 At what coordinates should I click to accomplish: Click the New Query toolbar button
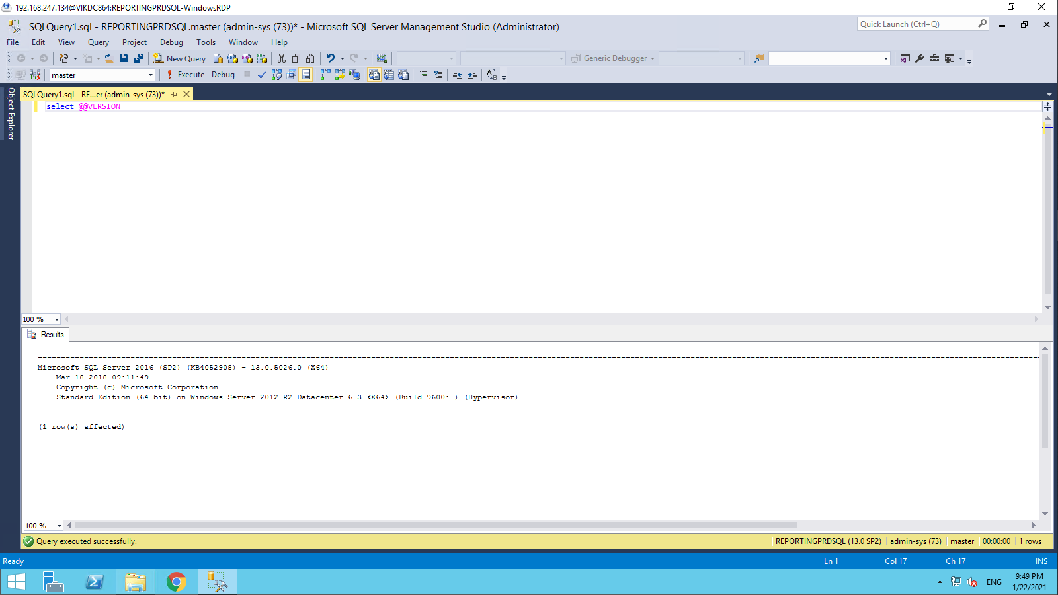180,58
